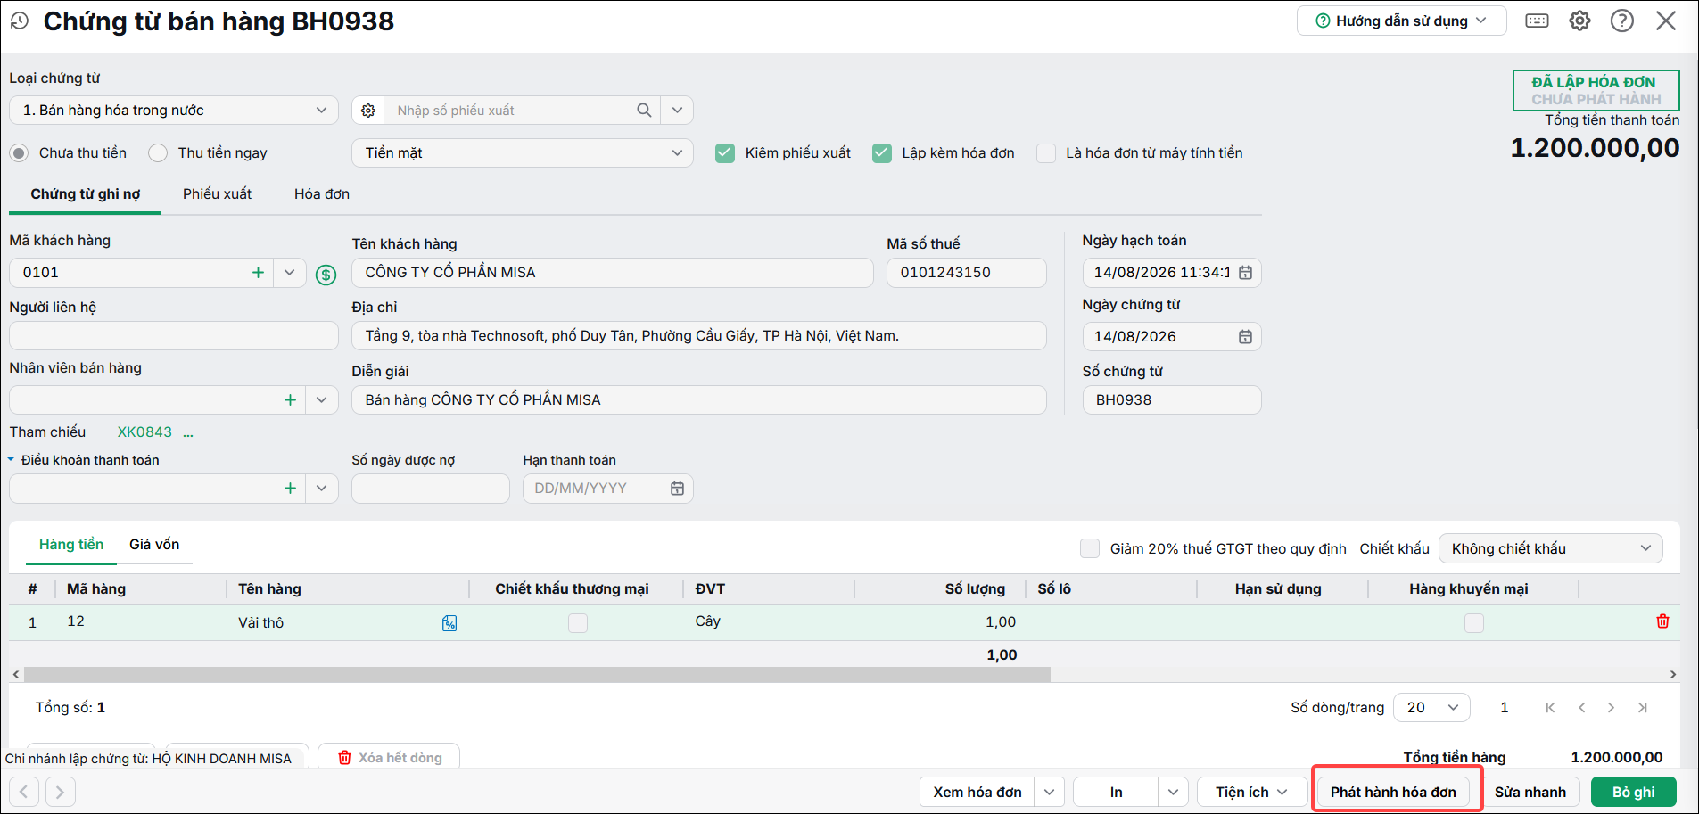
Task: Open the Tiền mặt payment method dropdown
Action: (523, 153)
